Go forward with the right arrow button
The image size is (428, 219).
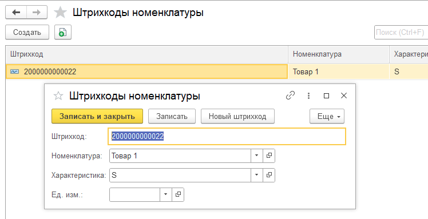37,13
